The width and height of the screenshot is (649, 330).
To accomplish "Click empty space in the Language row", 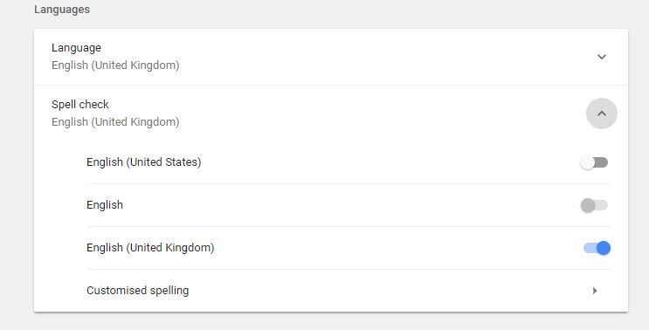I will [372, 57].
